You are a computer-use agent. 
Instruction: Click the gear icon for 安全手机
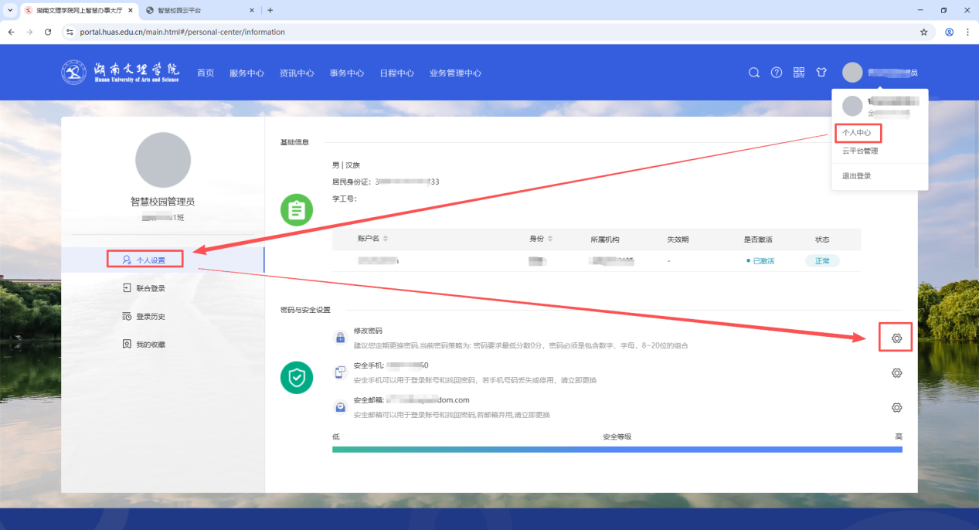[x=896, y=373]
